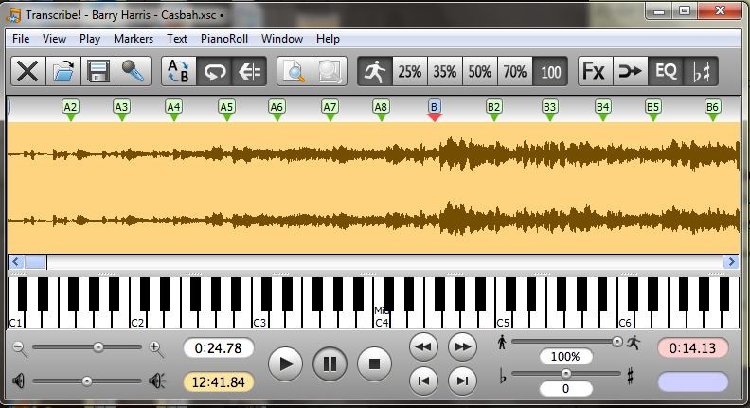Click the X close-file toolbar icon
Viewport: 750px width, 408px height.
[x=27, y=72]
